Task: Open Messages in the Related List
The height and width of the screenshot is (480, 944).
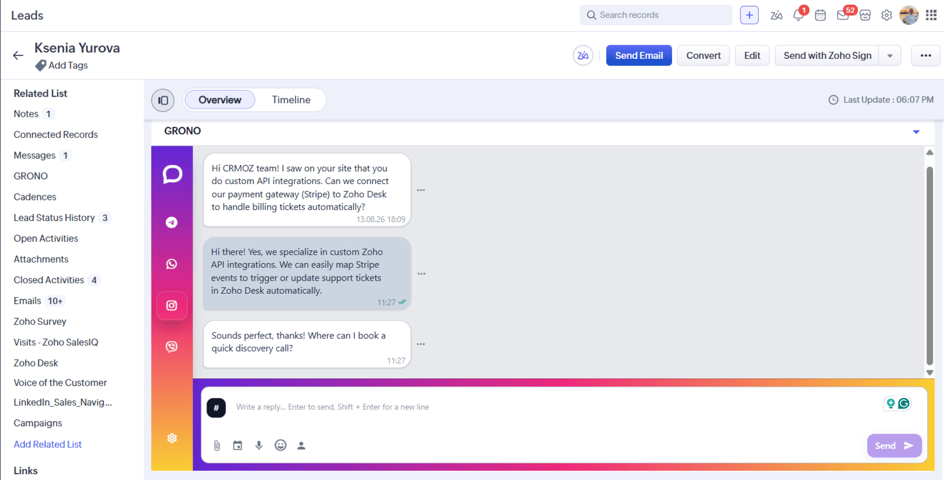Action: click(35, 156)
